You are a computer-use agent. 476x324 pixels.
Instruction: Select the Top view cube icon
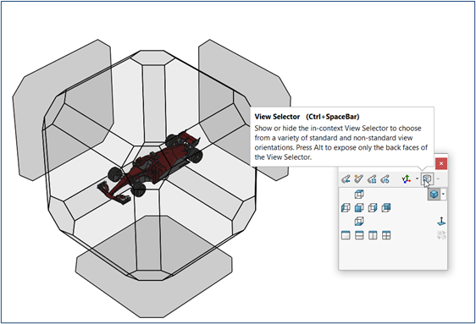[359, 195]
